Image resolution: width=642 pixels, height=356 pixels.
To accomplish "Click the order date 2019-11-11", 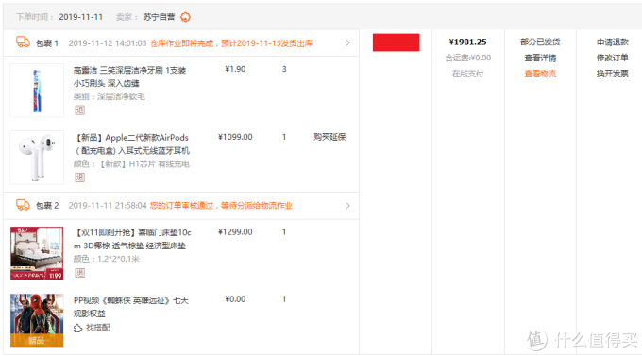I will tap(80, 17).
